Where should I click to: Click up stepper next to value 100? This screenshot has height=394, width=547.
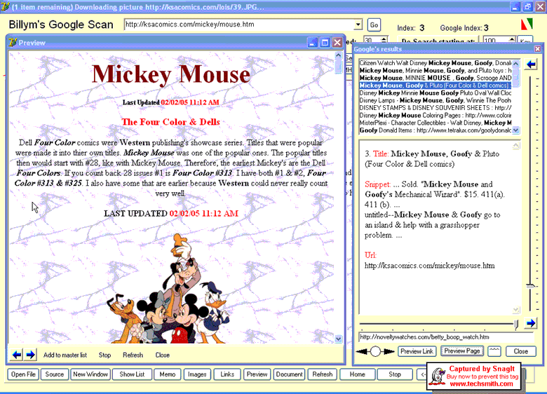coord(512,39)
